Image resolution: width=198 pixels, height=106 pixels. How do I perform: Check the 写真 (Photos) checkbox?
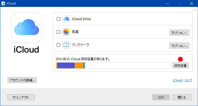tap(59, 32)
